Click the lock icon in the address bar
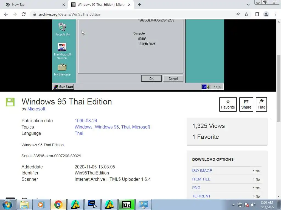The height and width of the screenshot is (210, 281). [x=35, y=14]
